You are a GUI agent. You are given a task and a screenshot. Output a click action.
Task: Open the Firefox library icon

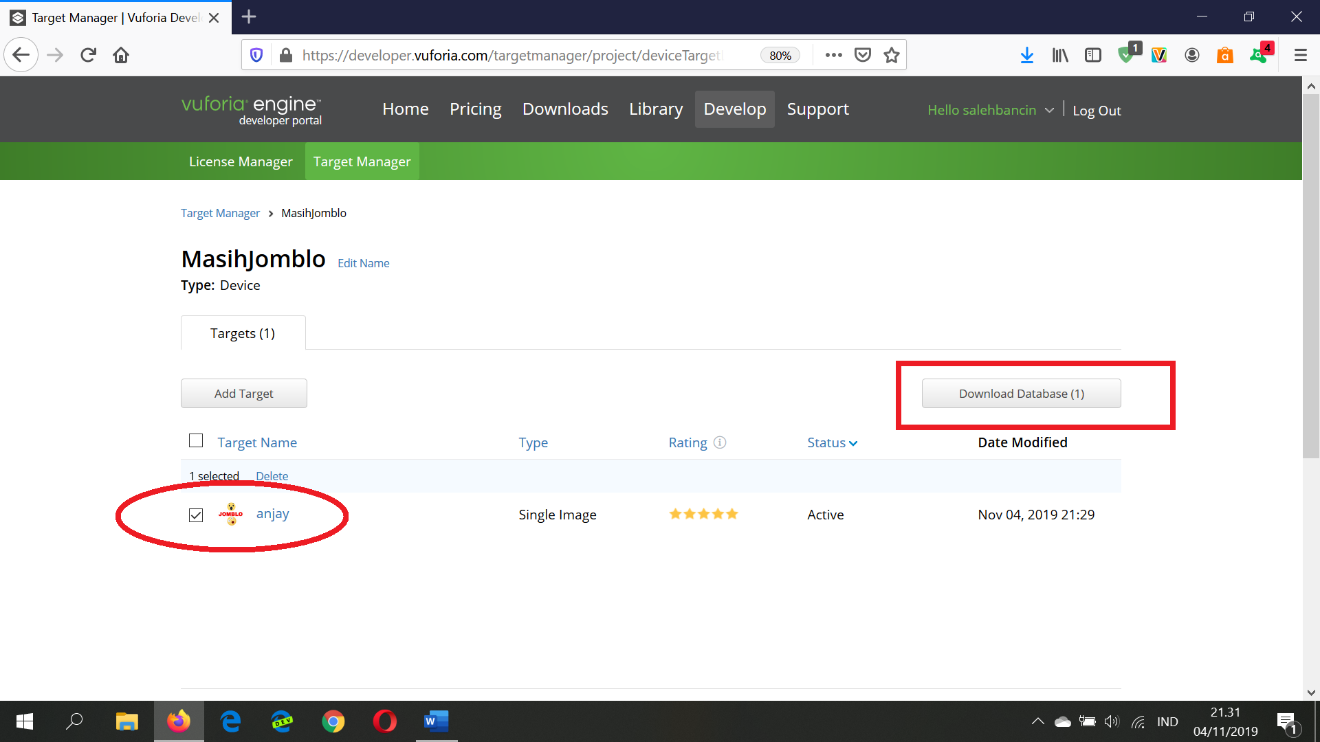[x=1059, y=55]
